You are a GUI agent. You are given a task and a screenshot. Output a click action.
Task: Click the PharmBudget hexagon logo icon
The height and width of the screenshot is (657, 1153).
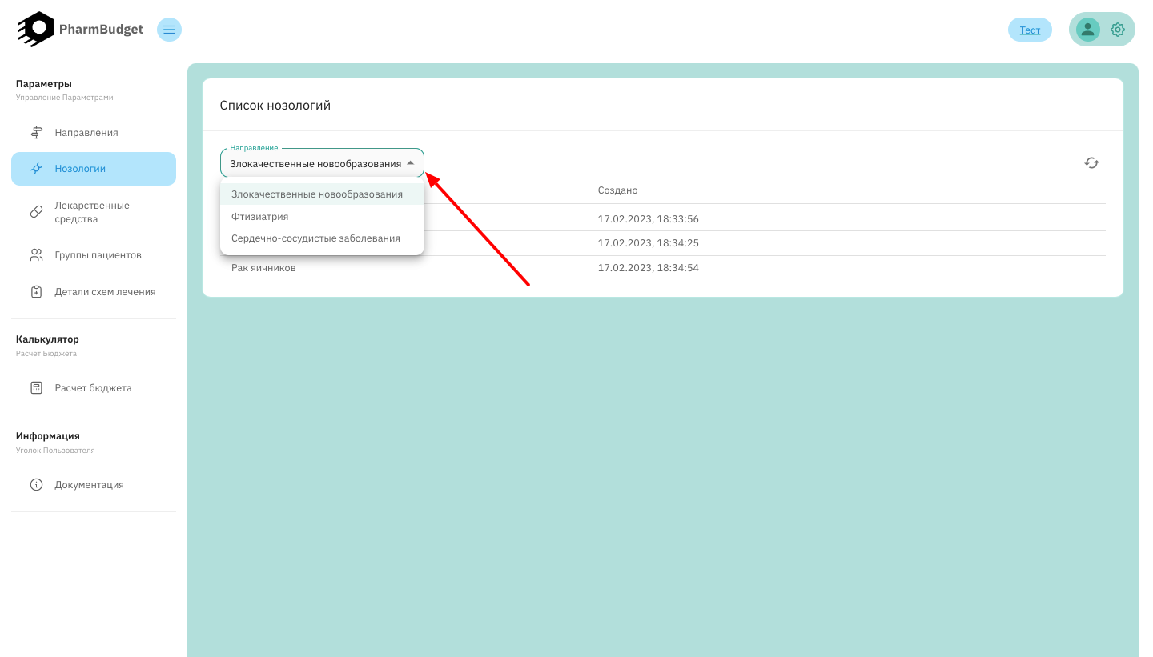[35, 29]
